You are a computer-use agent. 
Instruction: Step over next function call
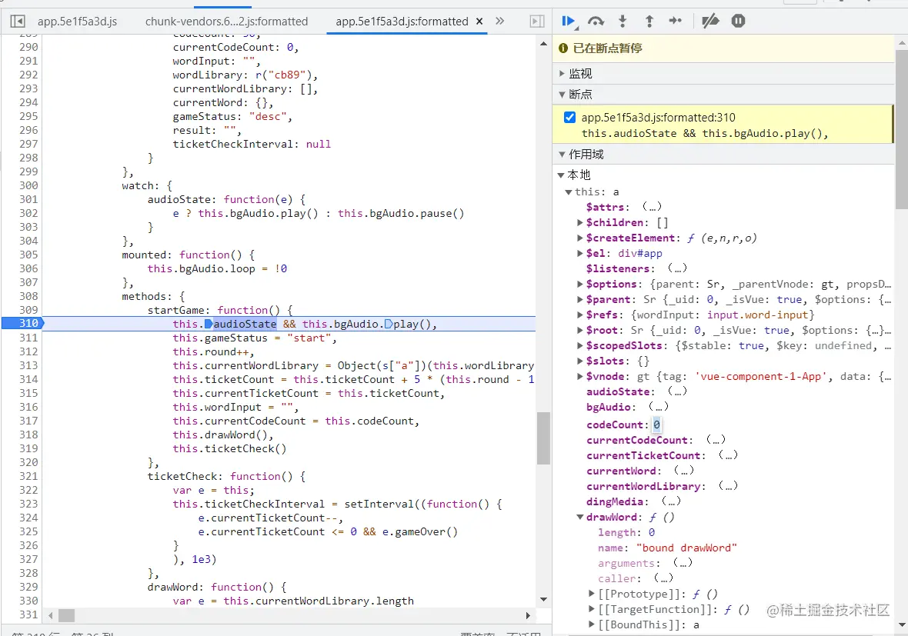pyautogui.click(x=596, y=22)
